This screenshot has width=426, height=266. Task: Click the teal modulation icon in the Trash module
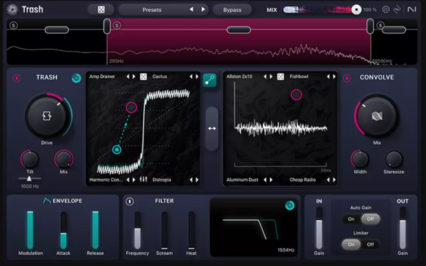tap(76, 78)
